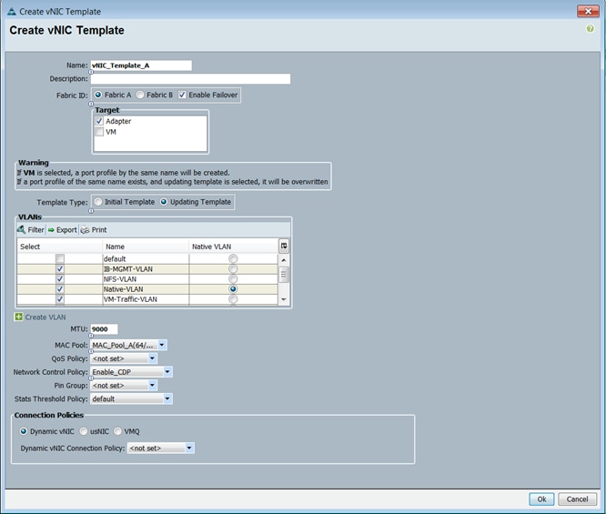606x514 pixels.
Task: Click the Print label in VLANs toolbar
Action: [x=99, y=230]
